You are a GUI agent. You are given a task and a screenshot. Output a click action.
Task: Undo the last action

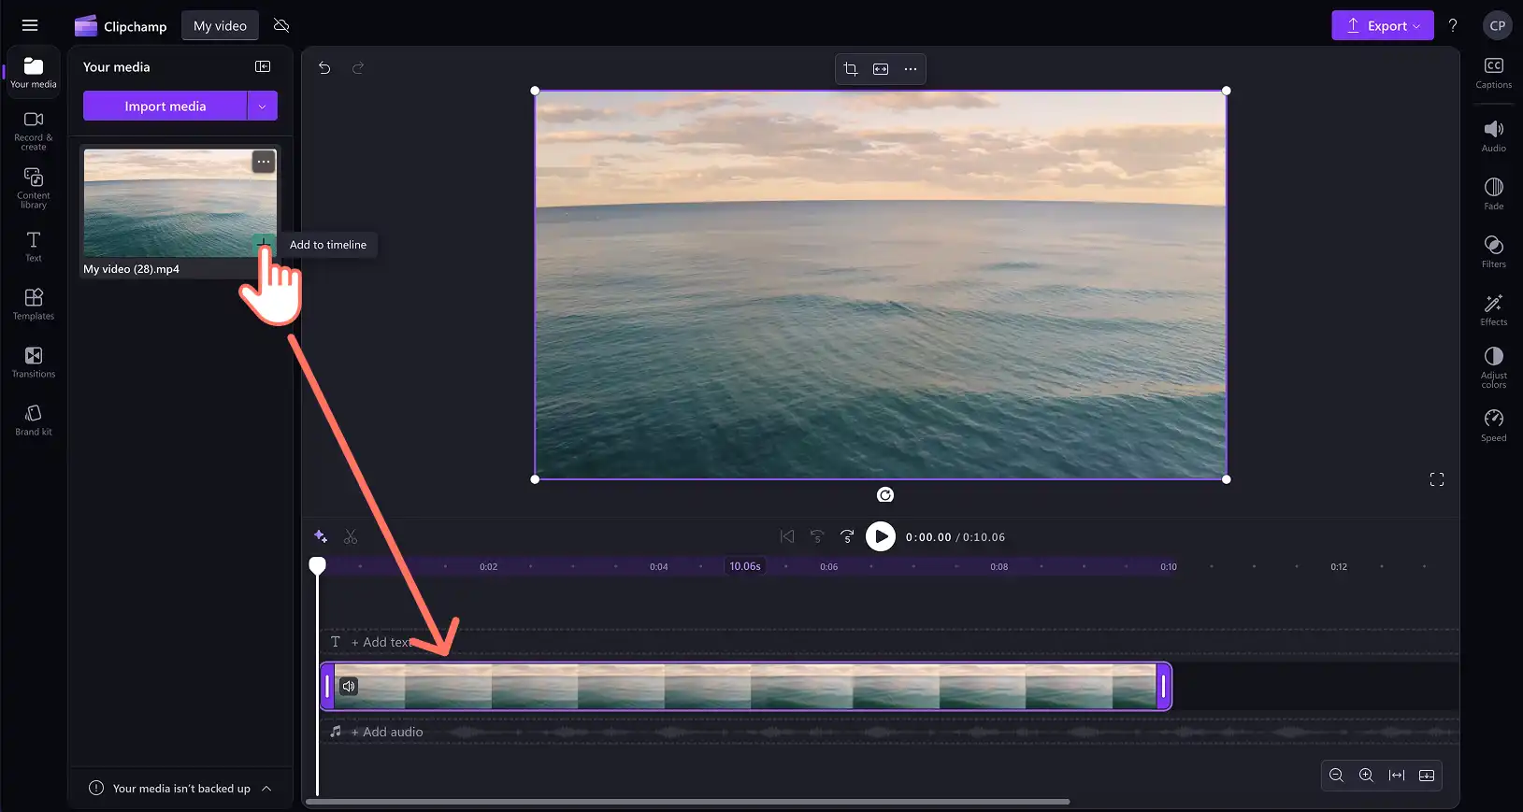(x=324, y=67)
